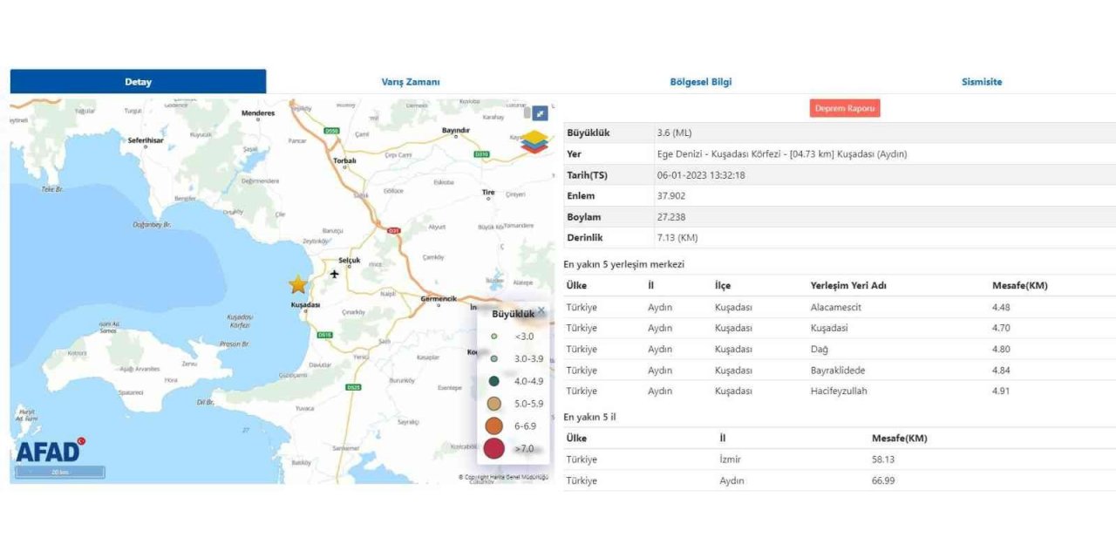
Task: Click the Yerleşim Yeri Adı column header
Action: click(x=848, y=285)
